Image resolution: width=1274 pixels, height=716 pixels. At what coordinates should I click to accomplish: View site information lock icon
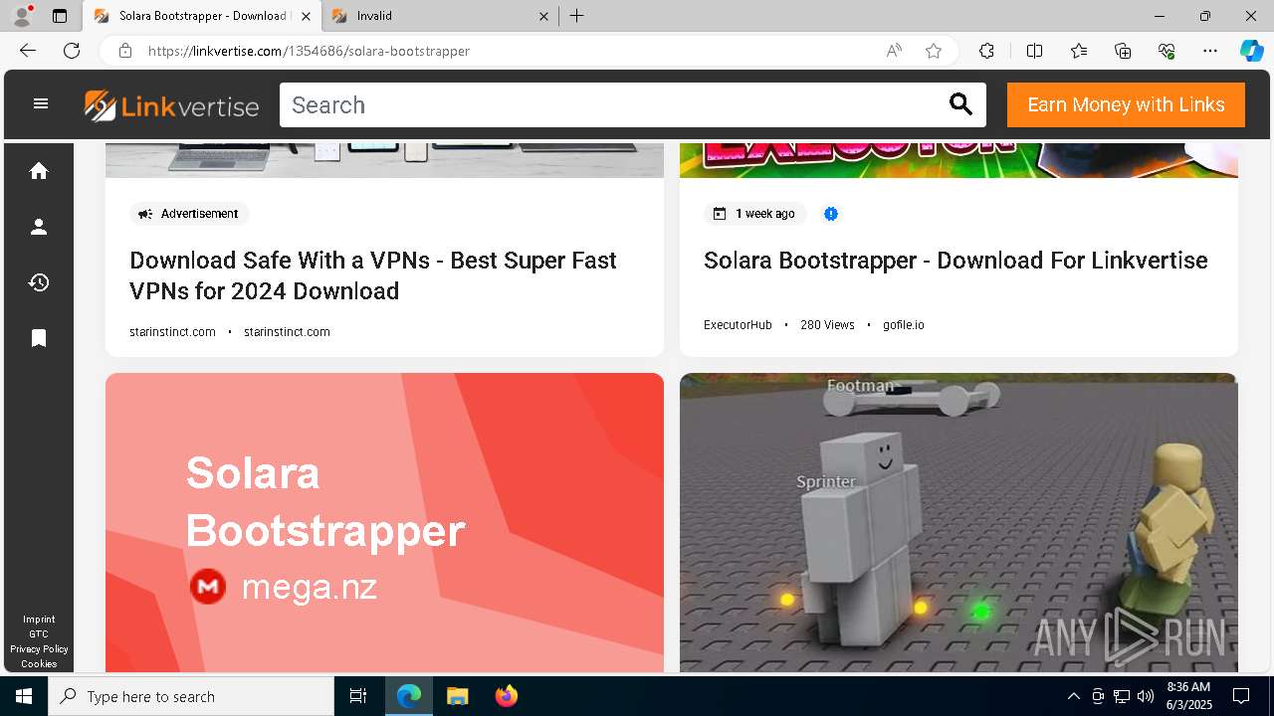[125, 51]
